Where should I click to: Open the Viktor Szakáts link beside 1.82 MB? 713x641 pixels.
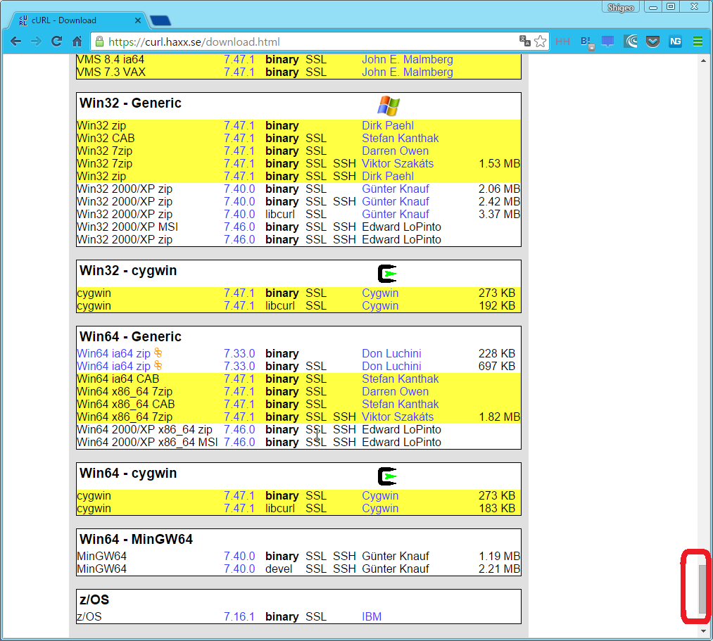tap(398, 417)
